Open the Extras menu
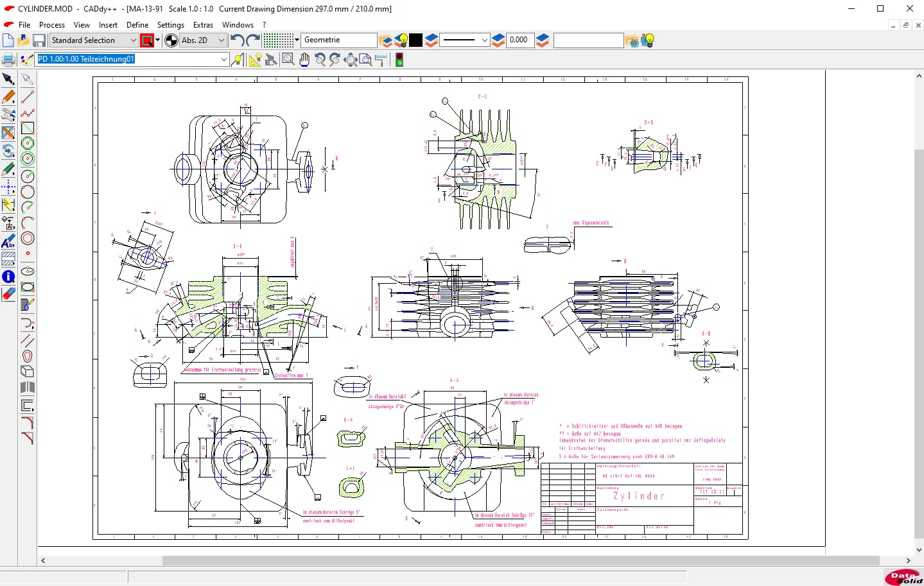The image size is (924, 586). pyautogui.click(x=203, y=25)
